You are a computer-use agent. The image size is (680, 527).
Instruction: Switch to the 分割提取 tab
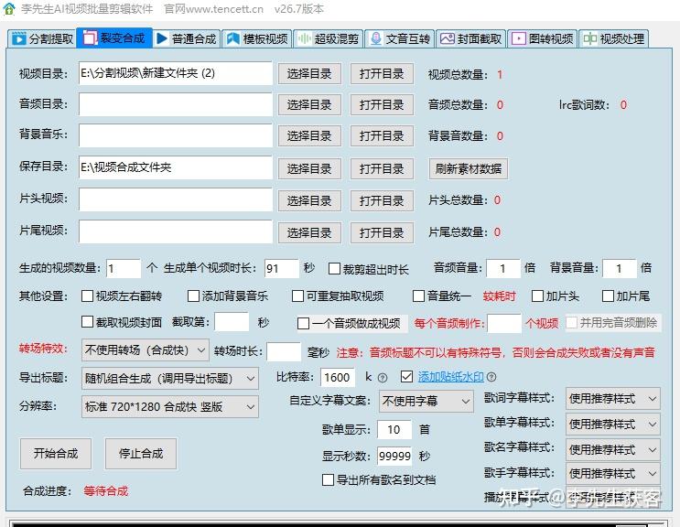click(x=42, y=38)
